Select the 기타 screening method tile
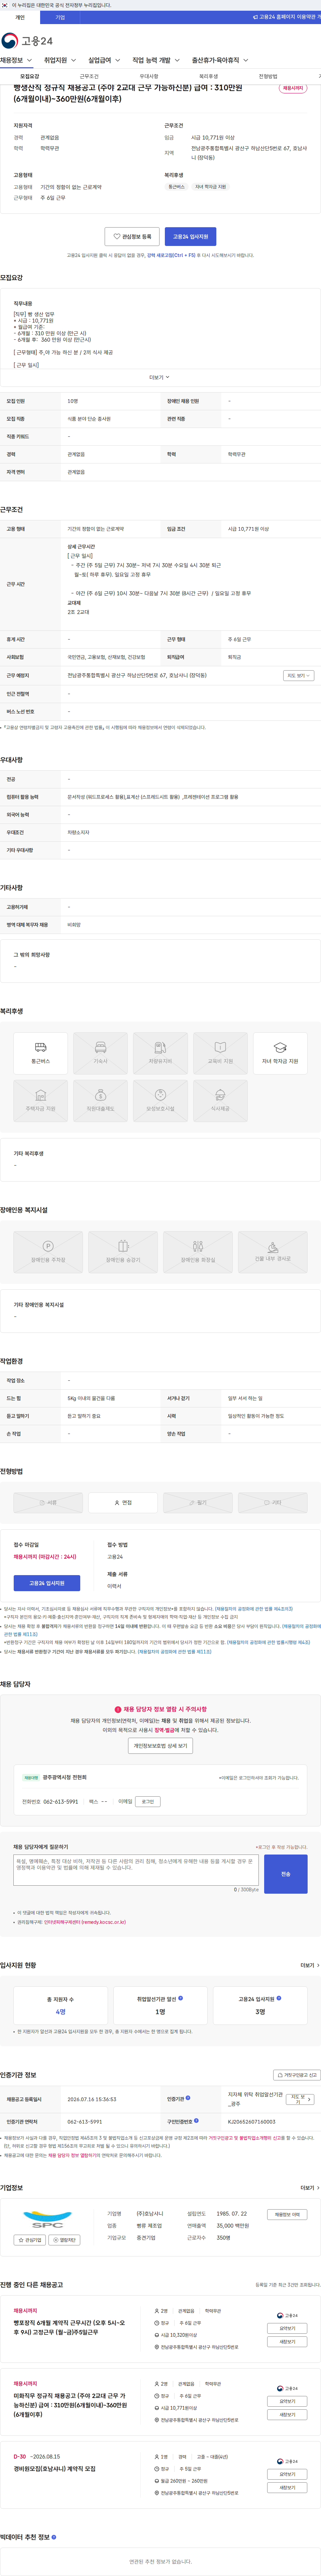The width and height of the screenshot is (321, 2576). pos(273,1502)
